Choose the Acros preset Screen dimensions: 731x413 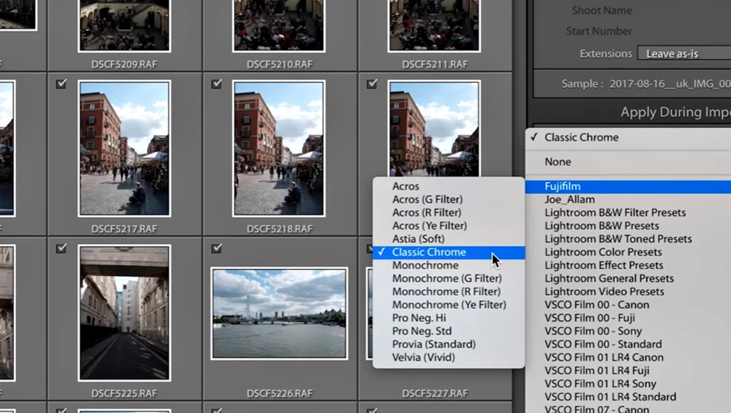448,186
